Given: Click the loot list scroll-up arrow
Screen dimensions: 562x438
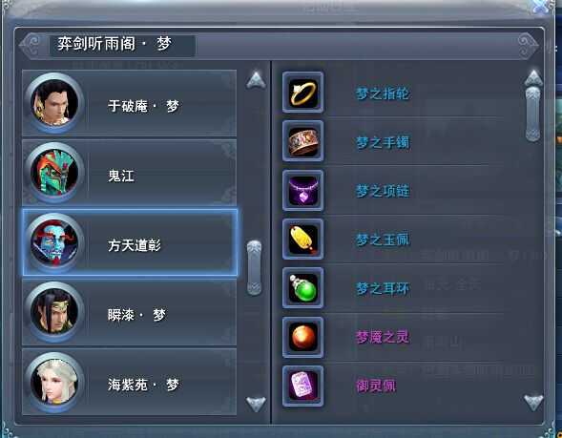Looking at the screenshot, I should [x=533, y=78].
